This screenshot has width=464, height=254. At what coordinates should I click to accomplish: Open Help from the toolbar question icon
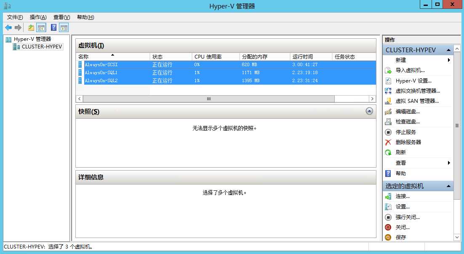coord(53,28)
